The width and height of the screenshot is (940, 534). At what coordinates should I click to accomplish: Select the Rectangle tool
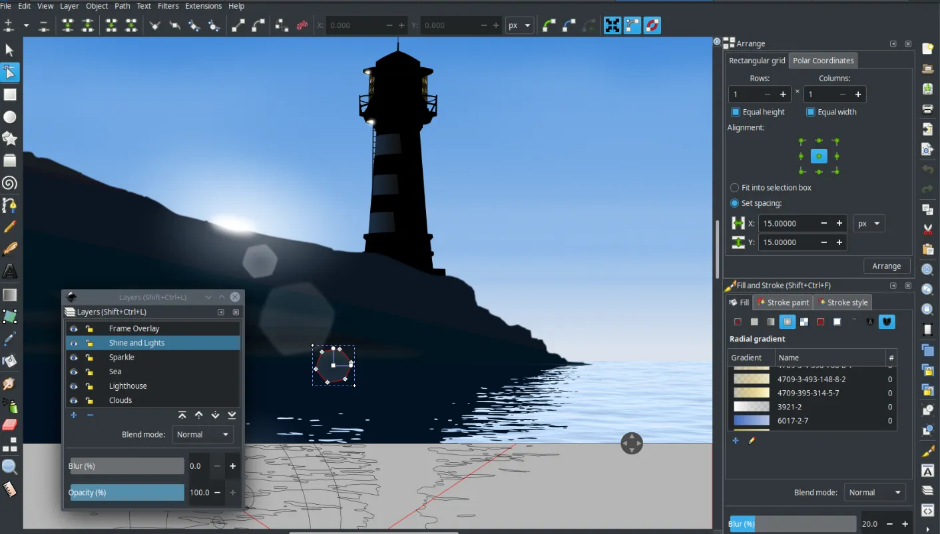pos(10,95)
